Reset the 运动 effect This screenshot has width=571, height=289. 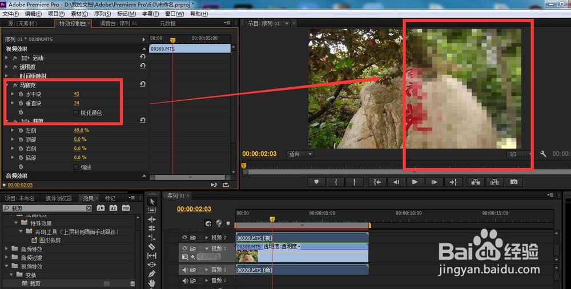tap(143, 57)
